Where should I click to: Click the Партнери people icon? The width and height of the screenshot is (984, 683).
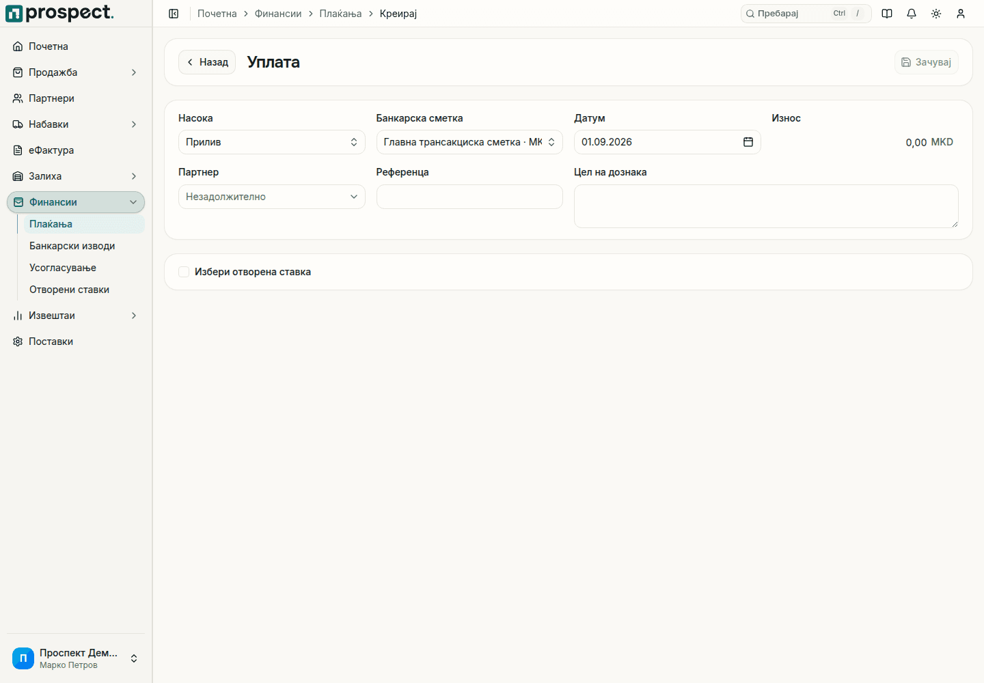[18, 98]
